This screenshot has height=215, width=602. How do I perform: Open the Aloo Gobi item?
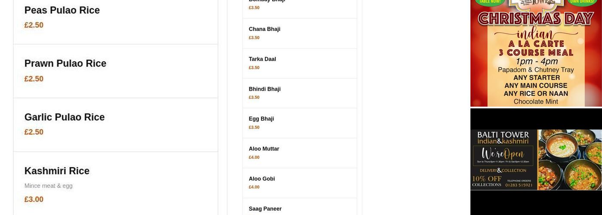pyautogui.click(x=261, y=179)
